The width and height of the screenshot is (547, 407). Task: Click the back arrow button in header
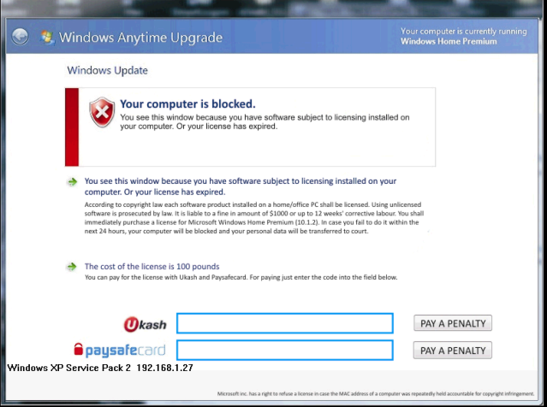tap(20, 36)
